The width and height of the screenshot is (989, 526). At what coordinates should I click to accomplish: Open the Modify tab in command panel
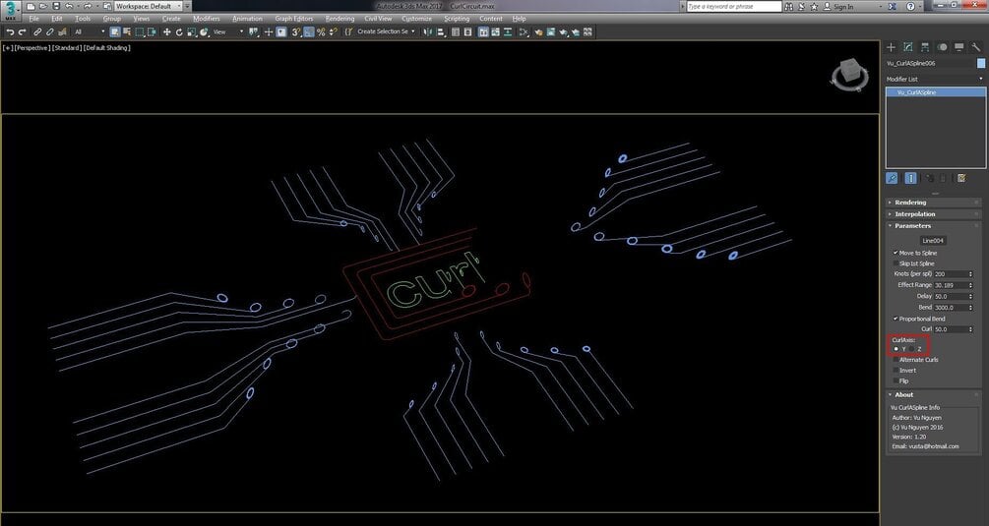click(908, 47)
